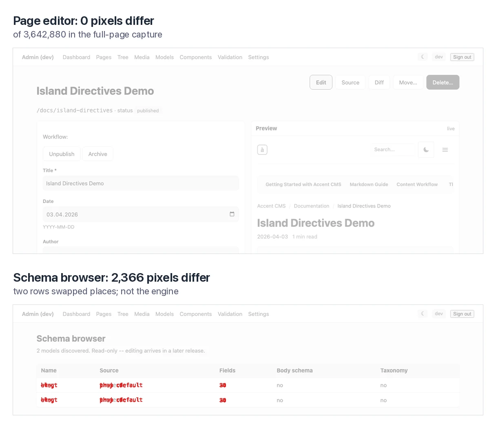The height and width of the screenshot is (428, 496).
Task: Open Media in the Schema browser nav
Action: pos(142,314)
